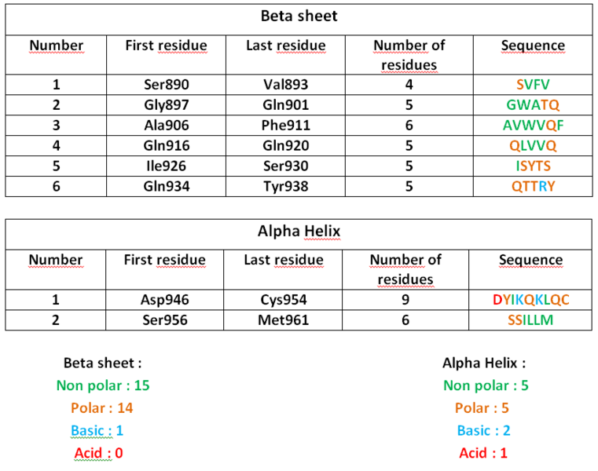Select the Met961 last residue cell
This screenshot has width=598, height=471.
284,319
